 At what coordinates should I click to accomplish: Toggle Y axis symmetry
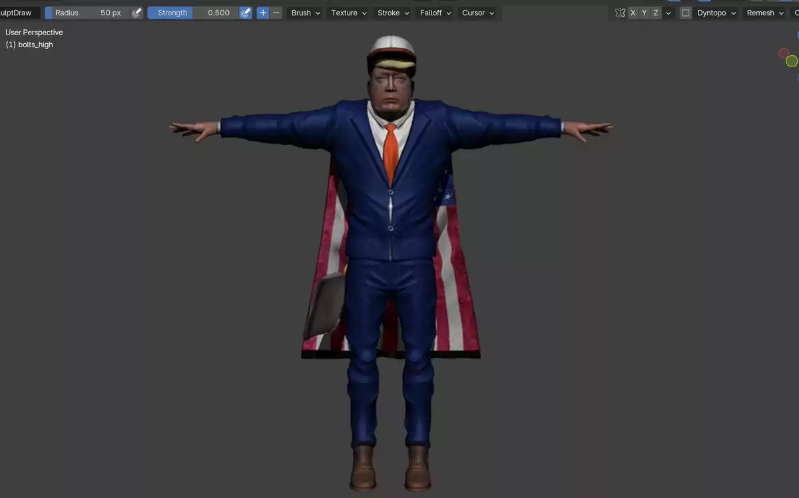pos(645,13)
